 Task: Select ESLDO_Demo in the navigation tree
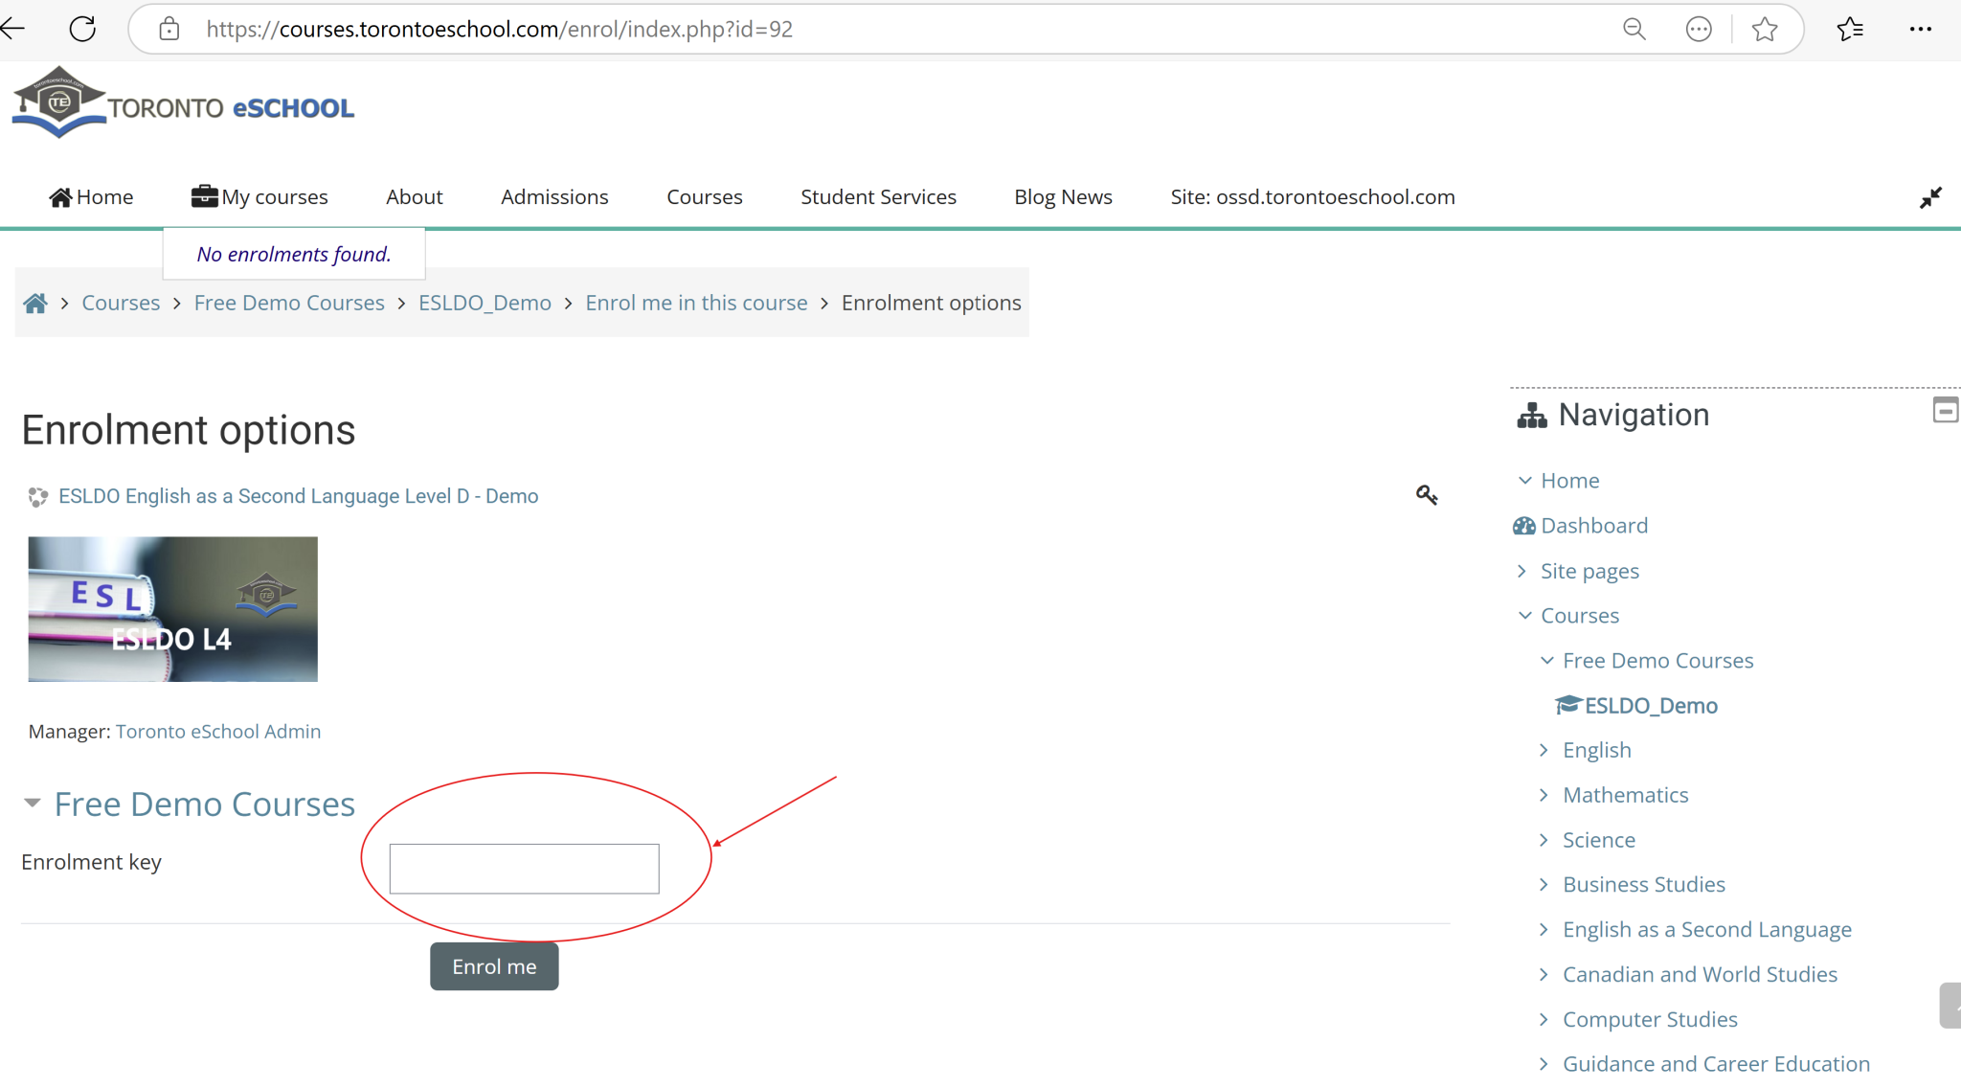tap(1650, 706)
